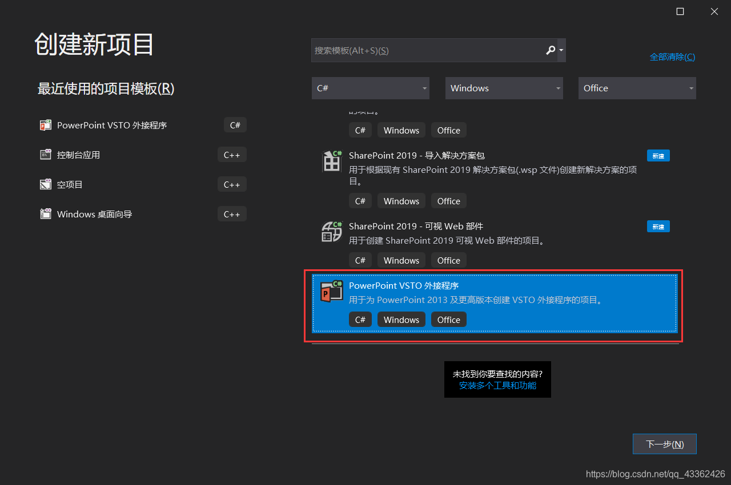Image resolution: width=731 pixels, height=485 pixels.
Task: Click C++ tag beside 空项目
Action: (x=232, y=184)
